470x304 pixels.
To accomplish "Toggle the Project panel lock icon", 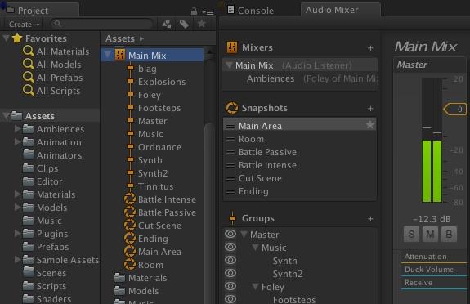I will [194, 11].
